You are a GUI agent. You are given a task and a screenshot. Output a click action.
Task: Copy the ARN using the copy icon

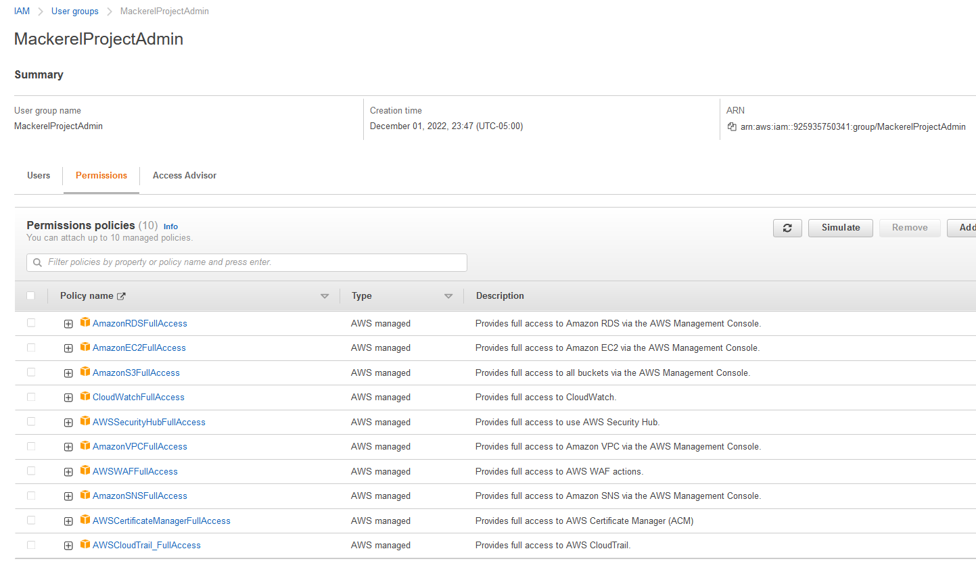tap(732, 126)
